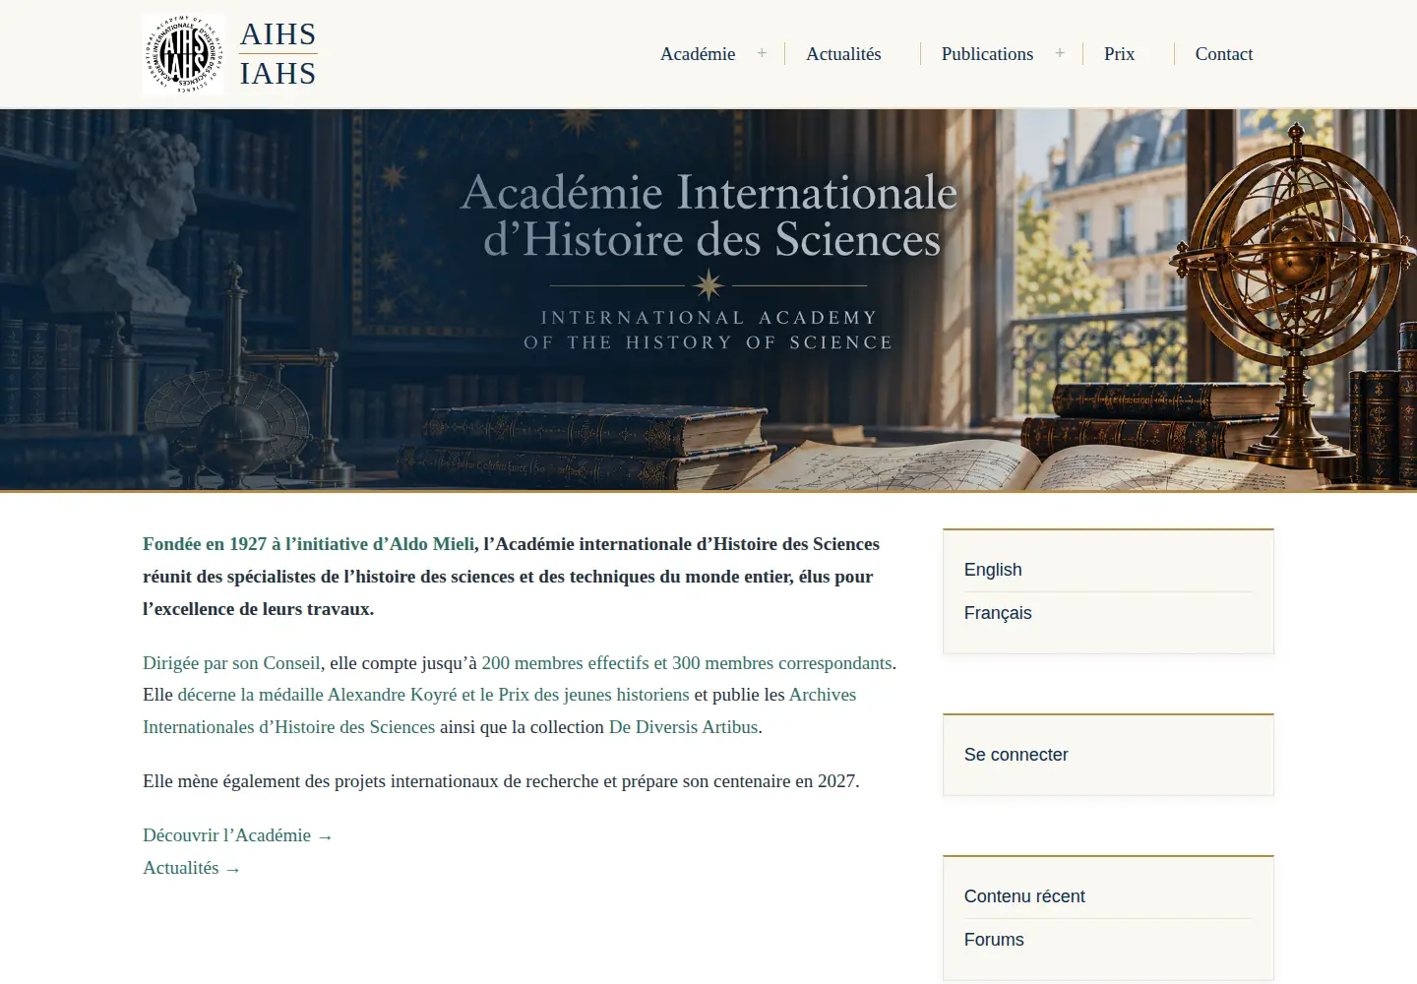This screenshot has width=1417, height=984.
Task: Open the Académie menu item
Action: pos(698,54)
